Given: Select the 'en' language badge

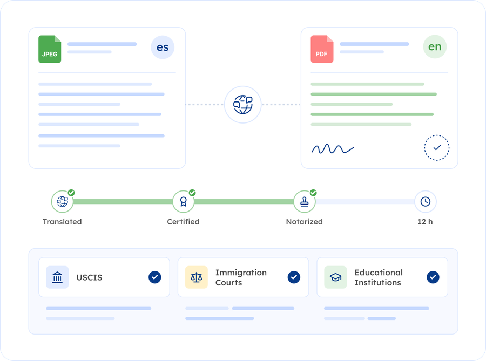Looking at the screenshot, I should coord(435,47).
